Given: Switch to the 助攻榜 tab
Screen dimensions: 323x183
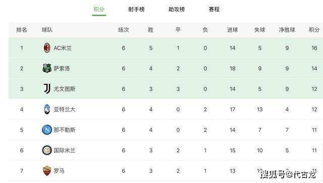Looking at the screenshot, I should [x=177, y=9].
